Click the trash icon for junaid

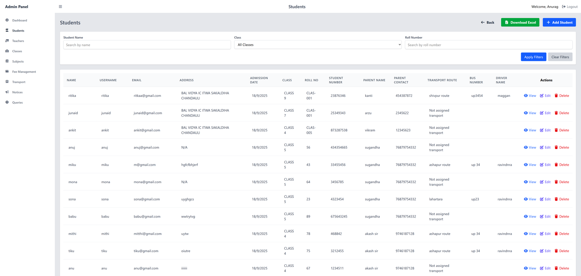click(556, 113)
